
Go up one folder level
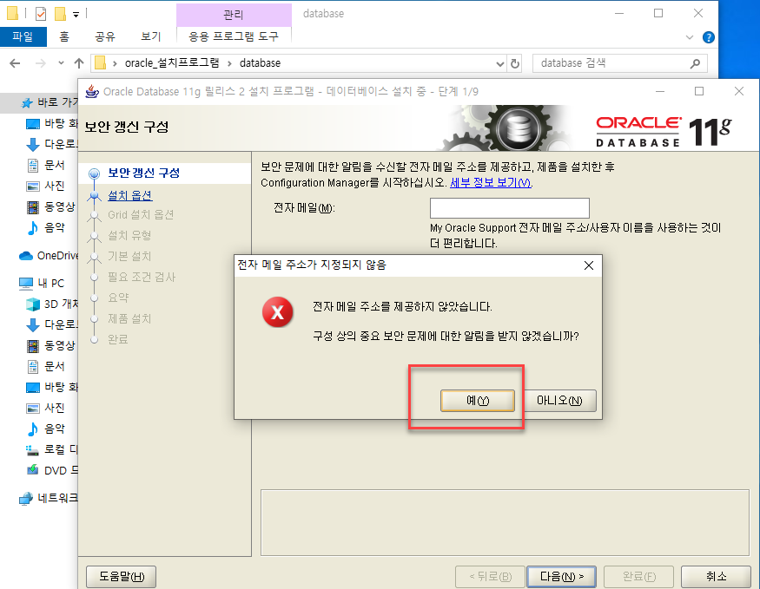pos(79,63)
